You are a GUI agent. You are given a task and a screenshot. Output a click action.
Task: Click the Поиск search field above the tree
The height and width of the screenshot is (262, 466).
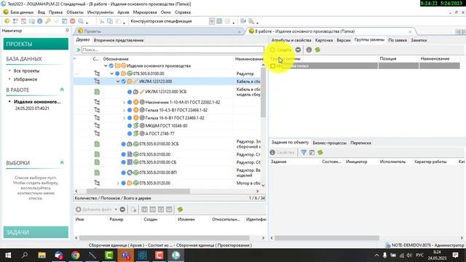(173, 49)
